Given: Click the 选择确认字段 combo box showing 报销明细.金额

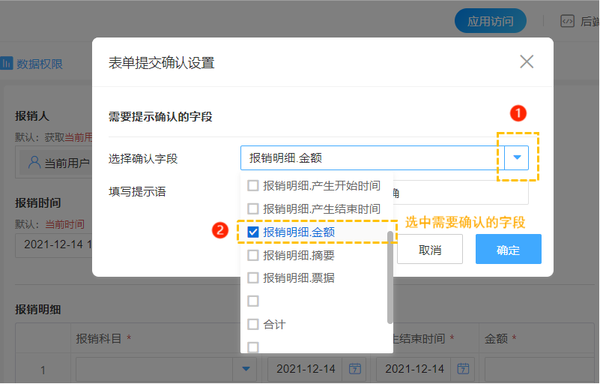Looking at the screenshot, I should point(371,158).
